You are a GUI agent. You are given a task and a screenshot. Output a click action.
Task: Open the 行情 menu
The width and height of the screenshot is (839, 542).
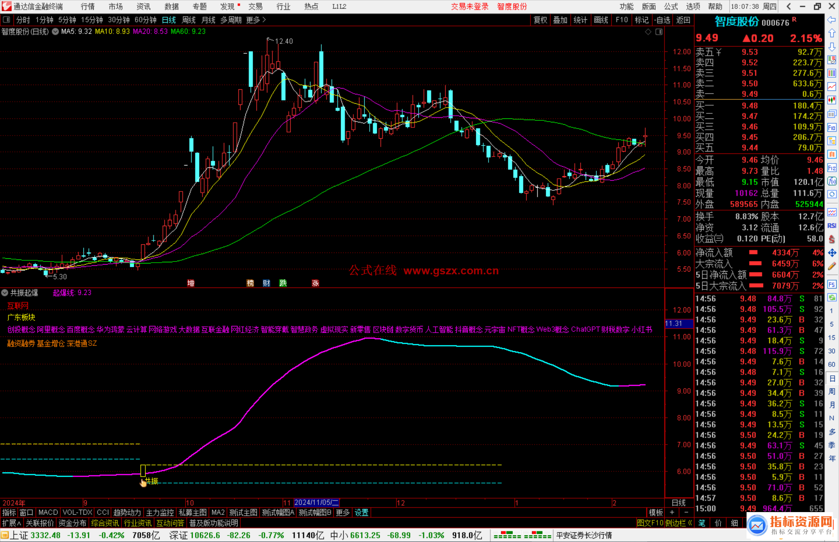(88, 7)
